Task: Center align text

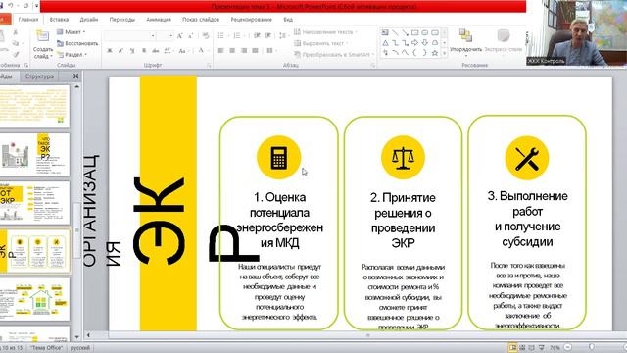Action: point(232,51)
